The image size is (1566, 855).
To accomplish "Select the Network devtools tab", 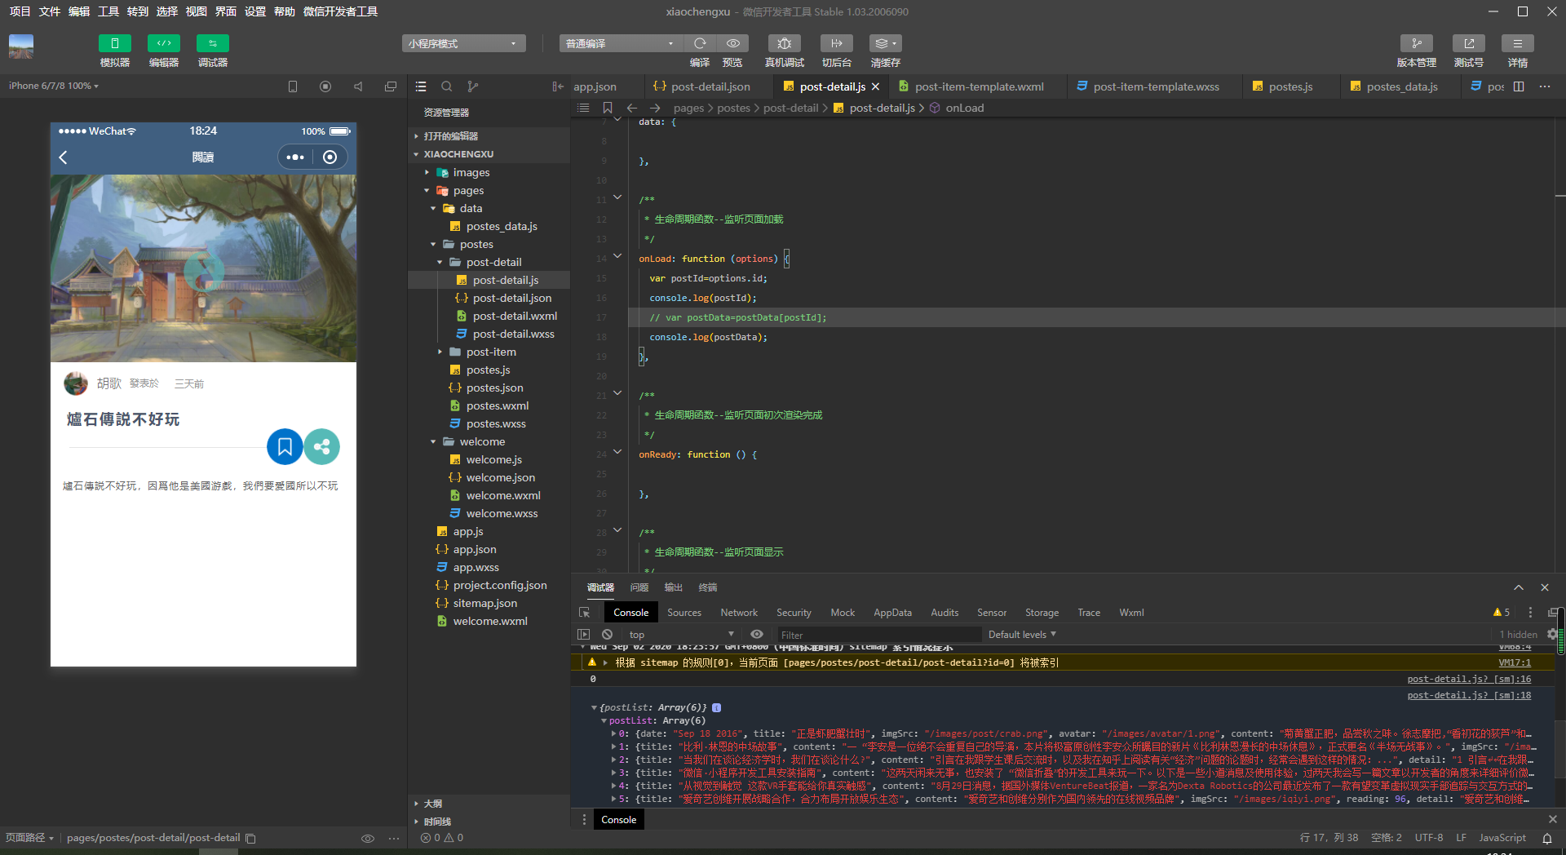I will pyautogui.click(x=739, y=613).
